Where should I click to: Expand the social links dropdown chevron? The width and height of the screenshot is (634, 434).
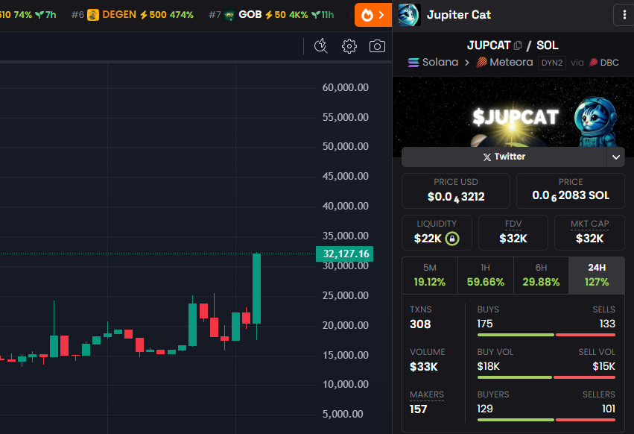(x=616, y=157)
